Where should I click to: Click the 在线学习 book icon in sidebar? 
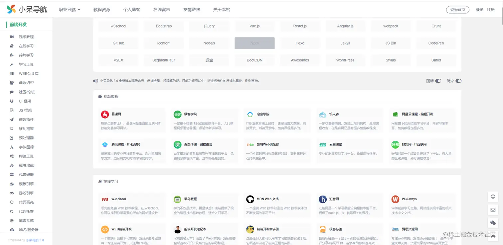click(x=12, y=46)
